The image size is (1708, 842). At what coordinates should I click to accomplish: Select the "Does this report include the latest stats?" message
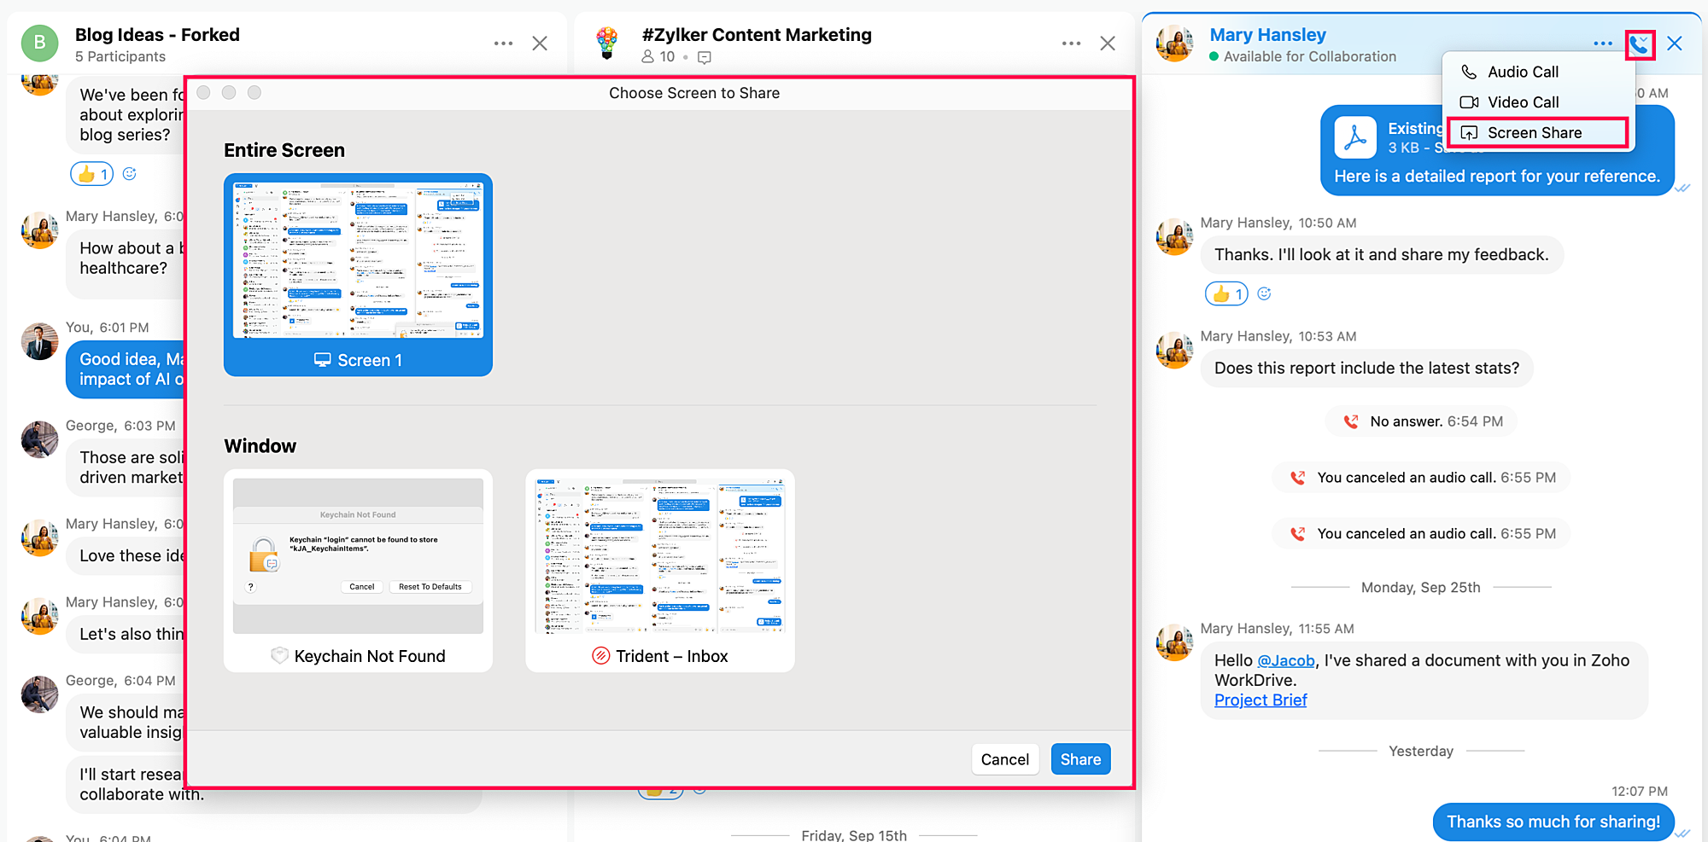click(1366, 369)
